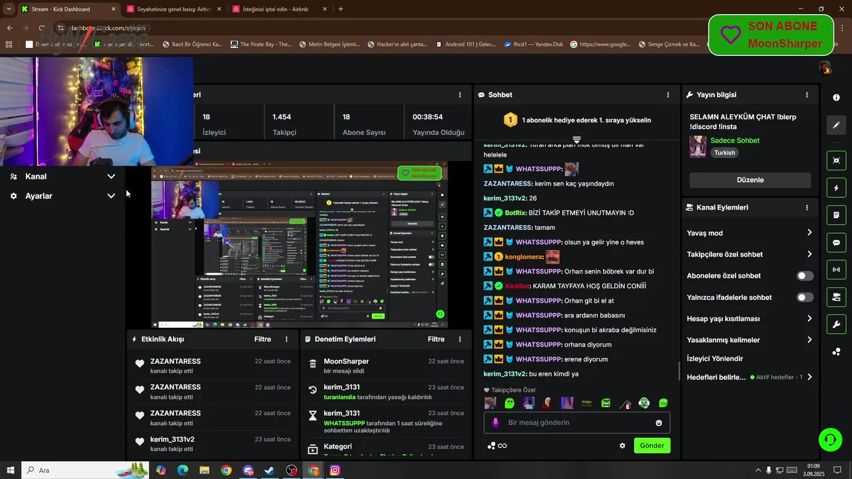Open Yasaklanmış kelimeler settings
Image resolution: width=852 pixels, height=479 pixels.
coord(749,340)
